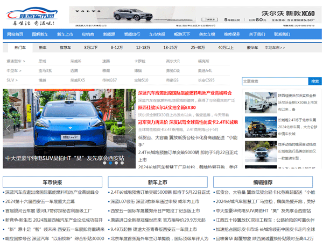The width and height of the screenshot is (323, 241).
Task: Switch to the 豪华车 tab
Action: pyautogui.click(x=252, y=48)
